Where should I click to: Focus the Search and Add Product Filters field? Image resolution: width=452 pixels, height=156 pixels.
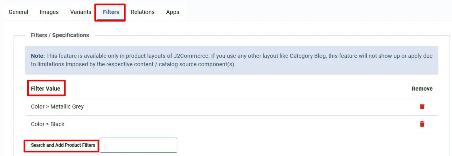click(138, 145)
